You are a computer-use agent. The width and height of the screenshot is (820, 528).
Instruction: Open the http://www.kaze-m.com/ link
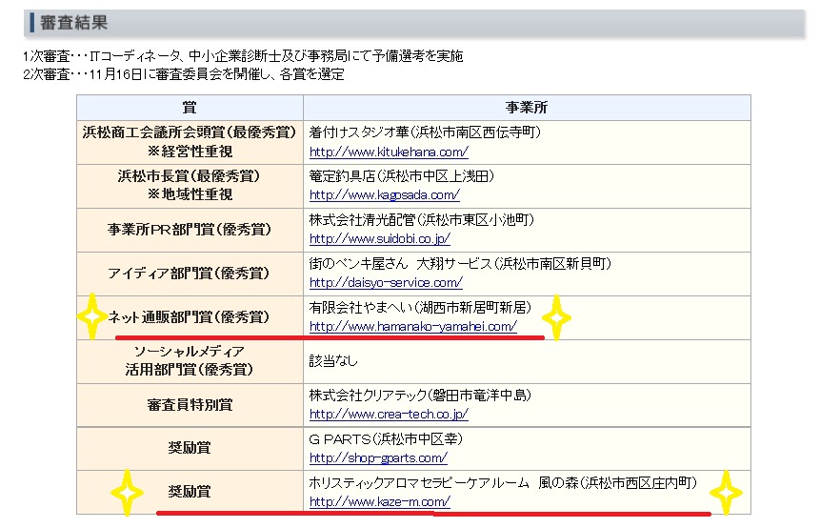380,502
